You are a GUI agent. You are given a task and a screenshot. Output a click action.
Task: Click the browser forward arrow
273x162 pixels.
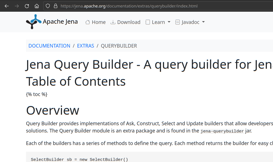pos(17,6)
